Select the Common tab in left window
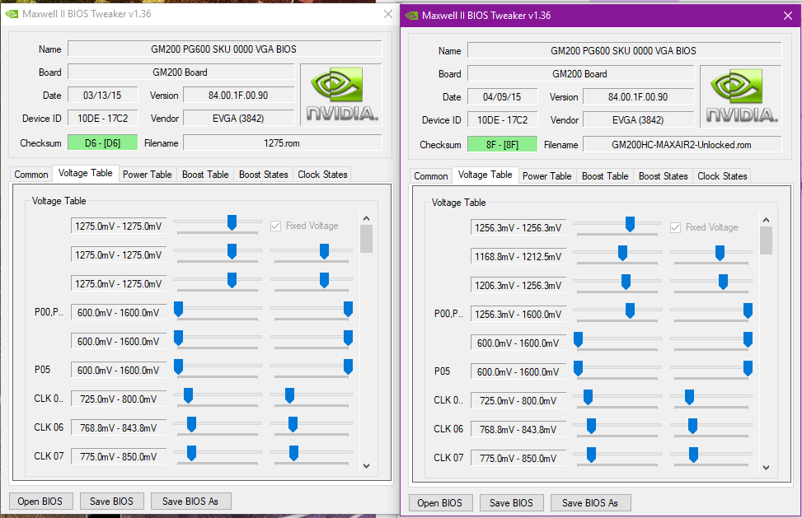This screenshot has width=802, height=518. pos(30,174)
